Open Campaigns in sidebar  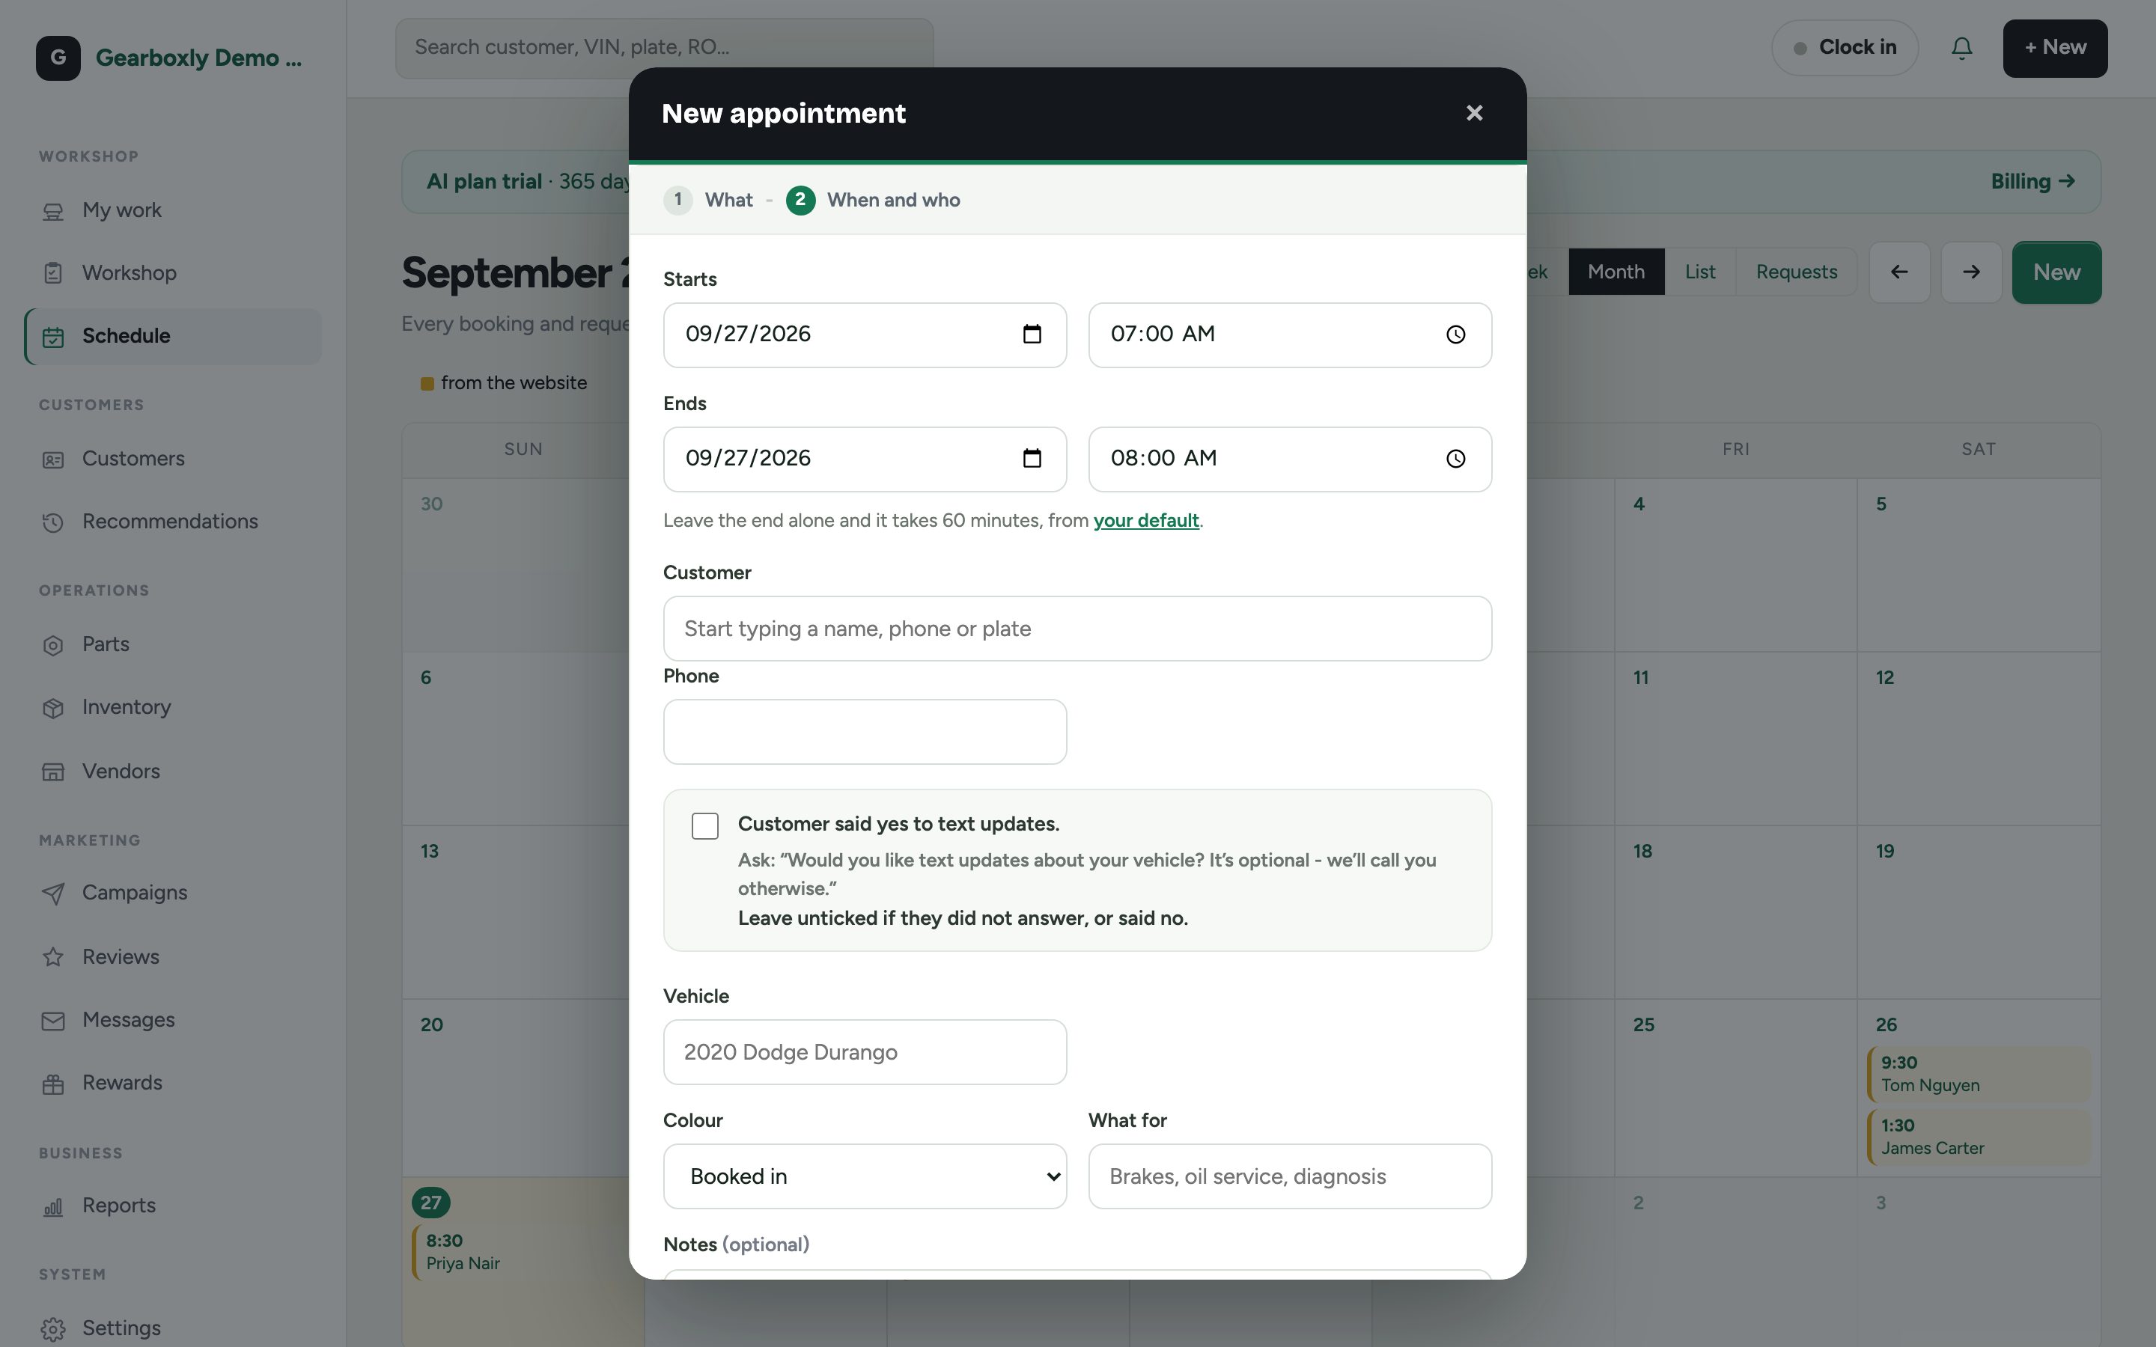pyautogui.click(x=173, y=893)
